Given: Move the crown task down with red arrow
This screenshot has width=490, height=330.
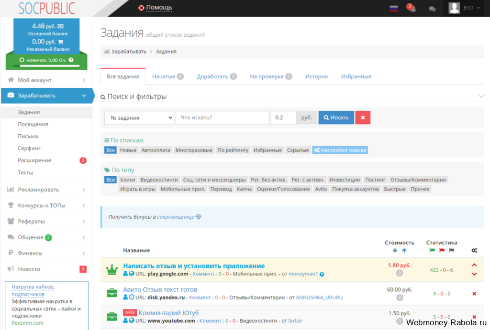Looking at the screenshot, I should (x=474, y=274).
